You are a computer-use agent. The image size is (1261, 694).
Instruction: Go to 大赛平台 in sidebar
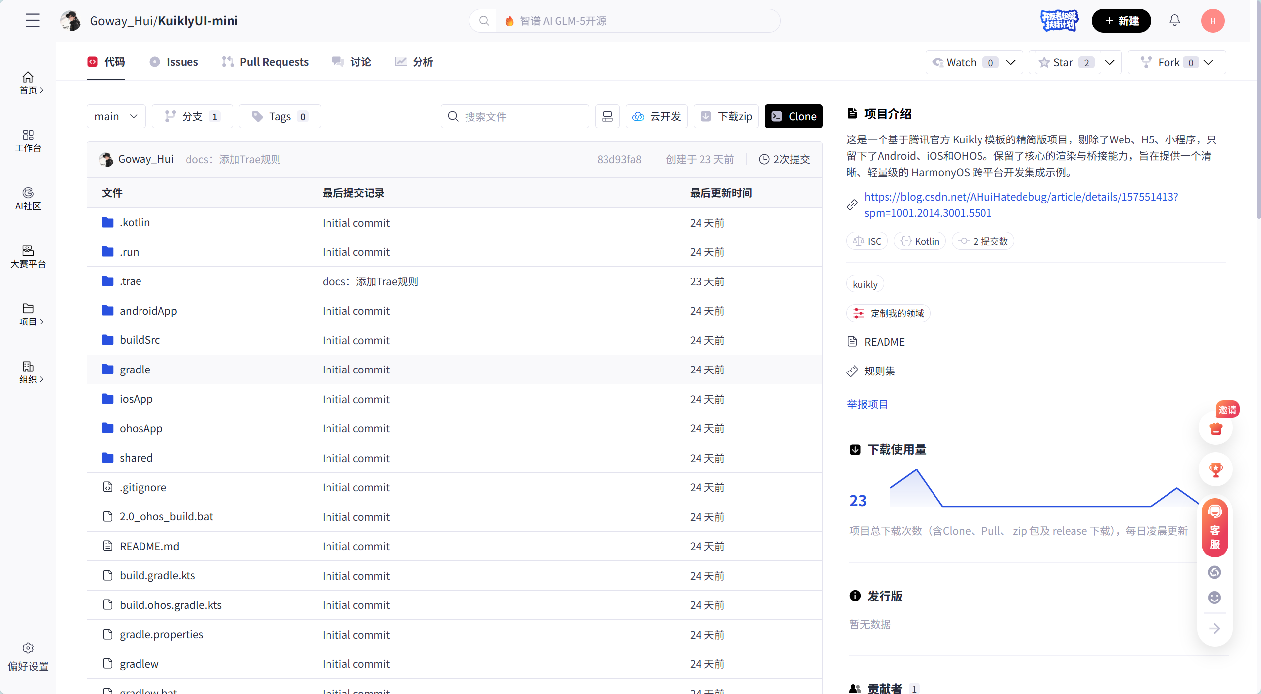[28, 256]
